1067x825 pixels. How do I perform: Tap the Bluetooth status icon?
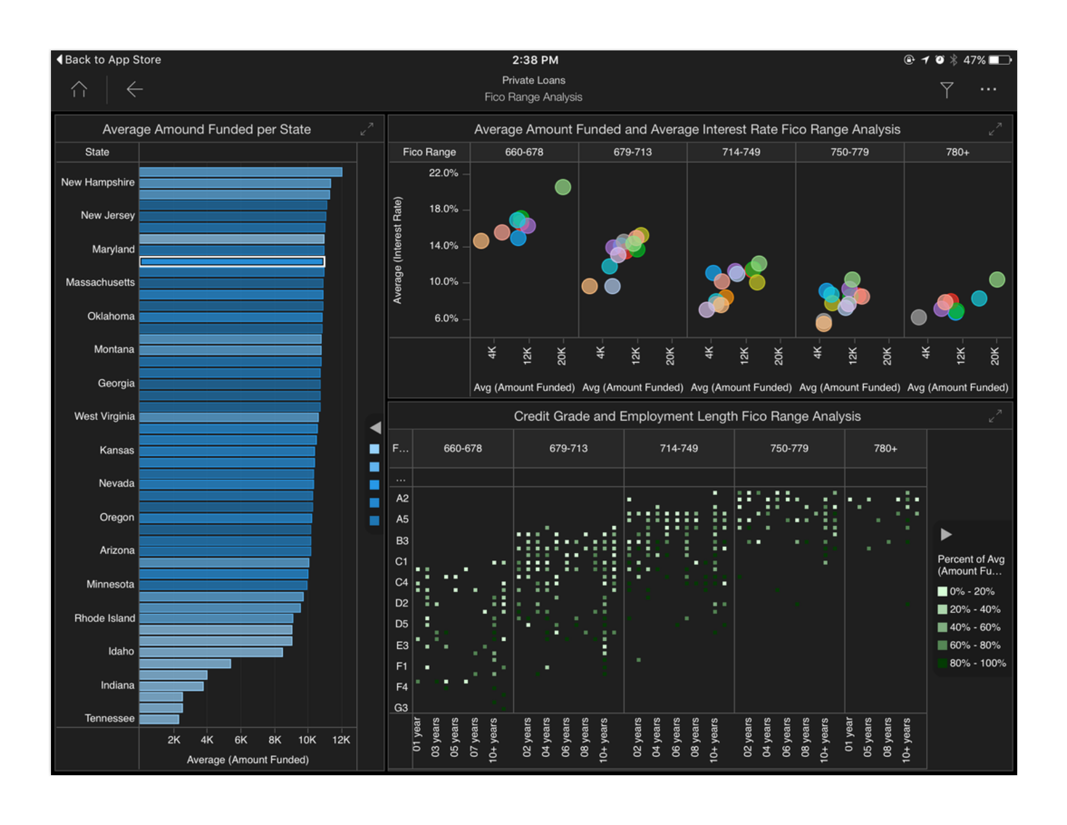point(954,60)
